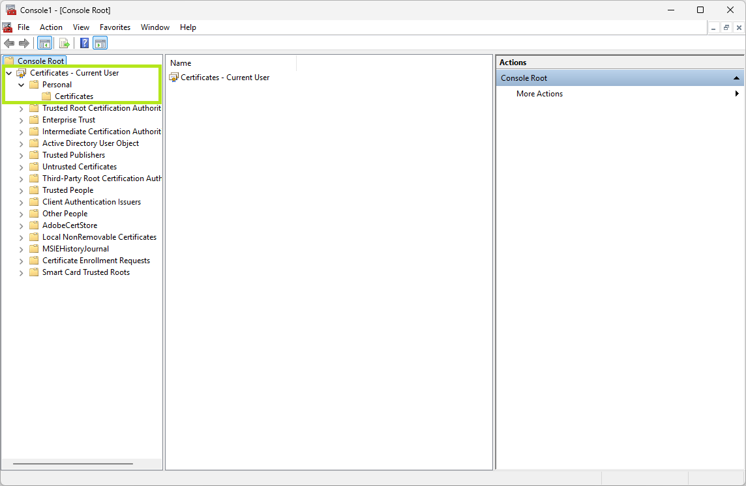The image size is (746, 486).
Task: Select Local NonRemovable Certificates item
Action: point(99,237)
